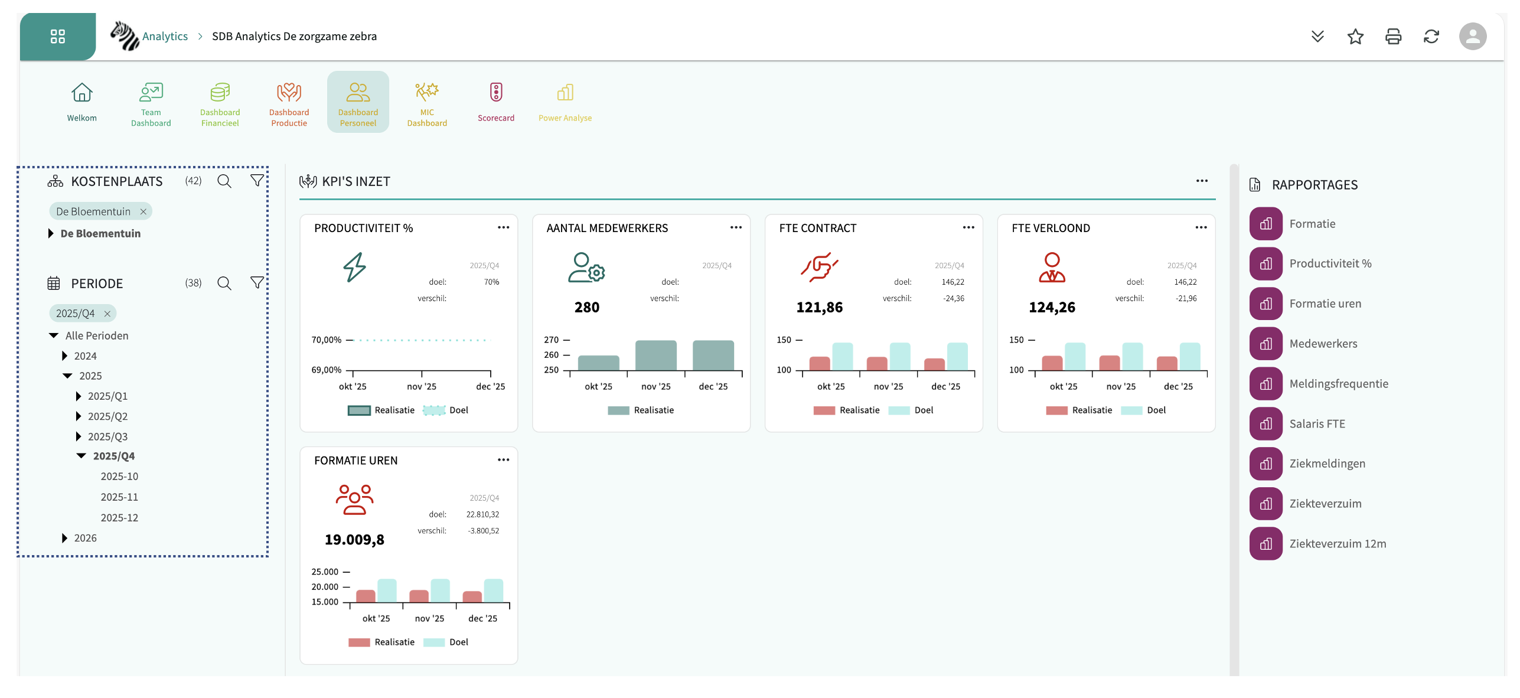1520x698 pixels.
Task: Refresh the dashboard with the reload icon
Action: pos(1431,37)
